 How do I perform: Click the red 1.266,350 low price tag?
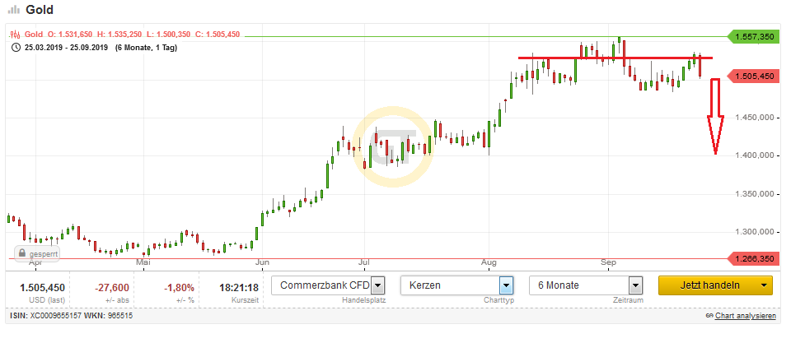coord(752,257)
